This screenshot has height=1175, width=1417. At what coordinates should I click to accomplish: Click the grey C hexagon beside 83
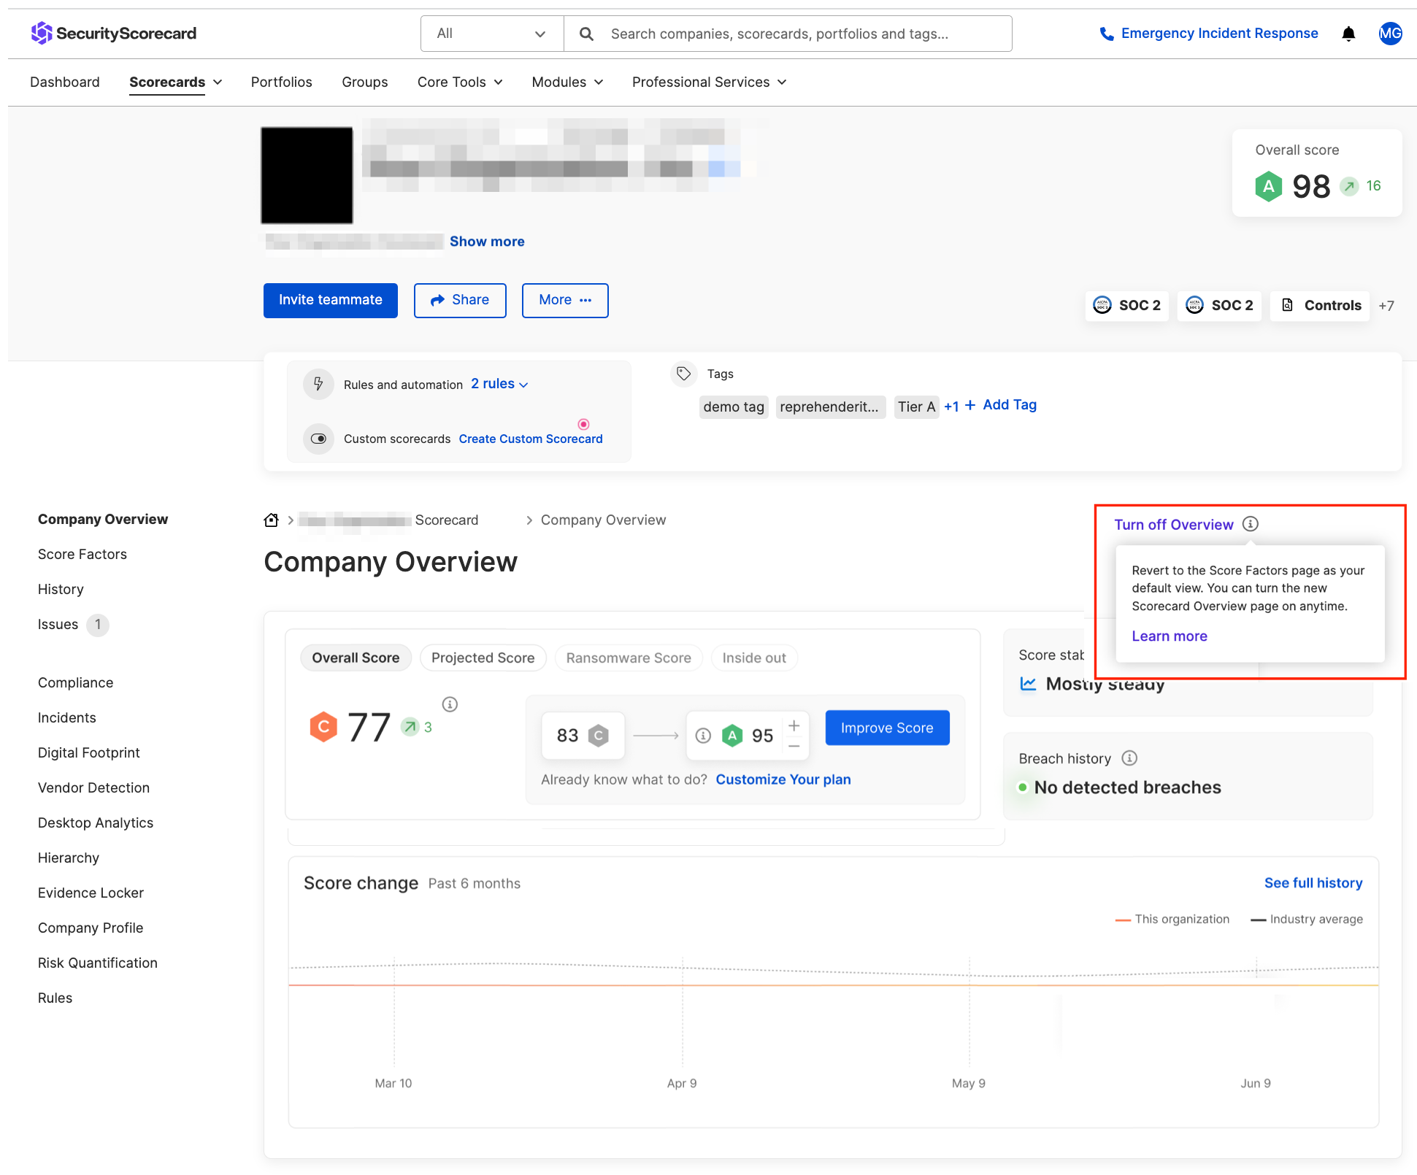[599, 736]
